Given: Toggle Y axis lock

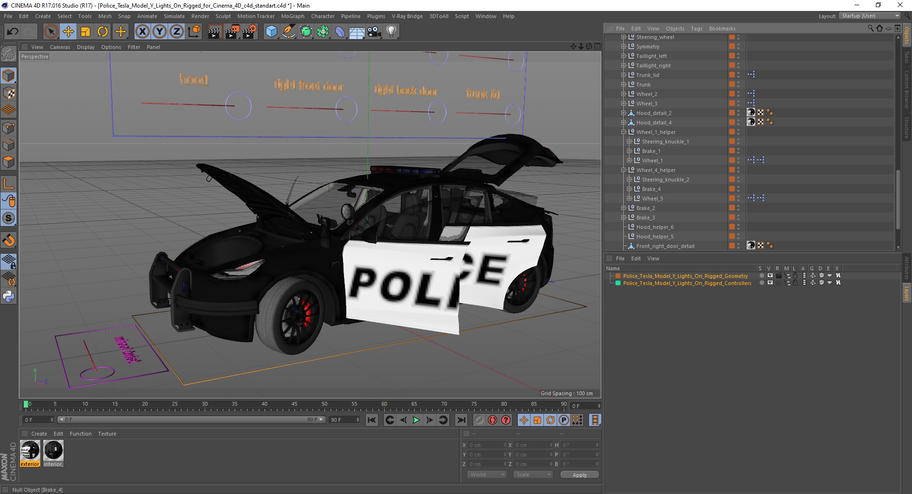Looking at the screenshot, I should coord(160,32).
